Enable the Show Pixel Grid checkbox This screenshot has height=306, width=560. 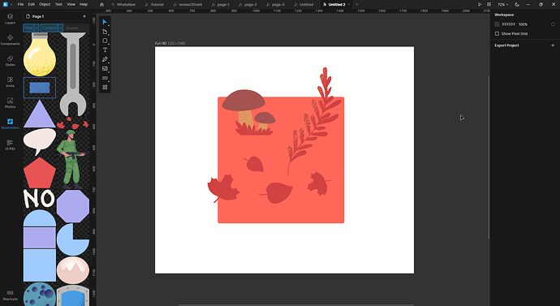(497, 33)
